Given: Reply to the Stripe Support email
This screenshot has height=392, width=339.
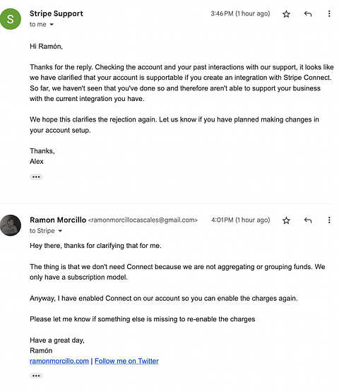Looking at the screenshot, I should point(308,13).
